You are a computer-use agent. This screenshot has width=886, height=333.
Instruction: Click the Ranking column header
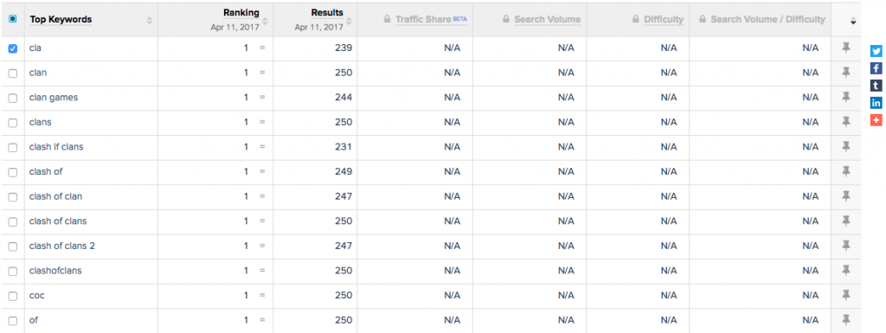click(x=241, y=12)
